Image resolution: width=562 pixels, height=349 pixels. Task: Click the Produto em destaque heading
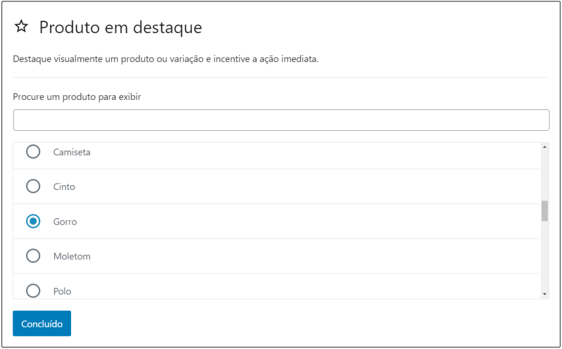(x=120, y=27)
